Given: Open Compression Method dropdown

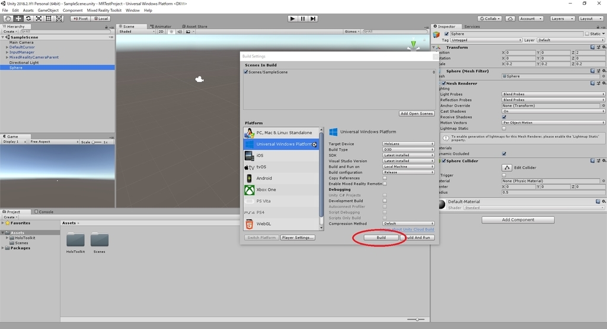Looking at the screenshot, I should [408, 223].
